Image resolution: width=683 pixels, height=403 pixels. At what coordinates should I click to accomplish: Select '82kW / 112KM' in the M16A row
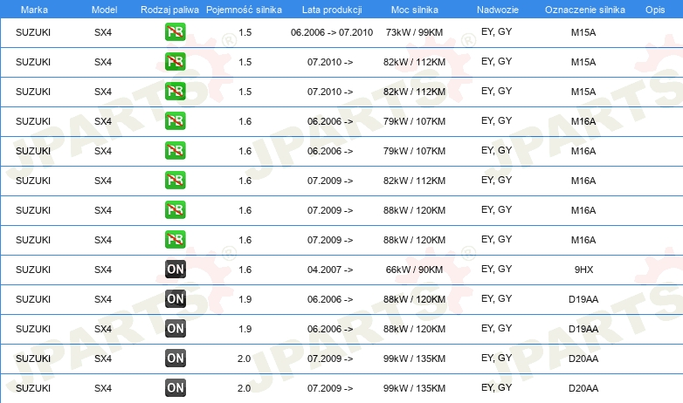pyautogui.click(x=414, y=181)
